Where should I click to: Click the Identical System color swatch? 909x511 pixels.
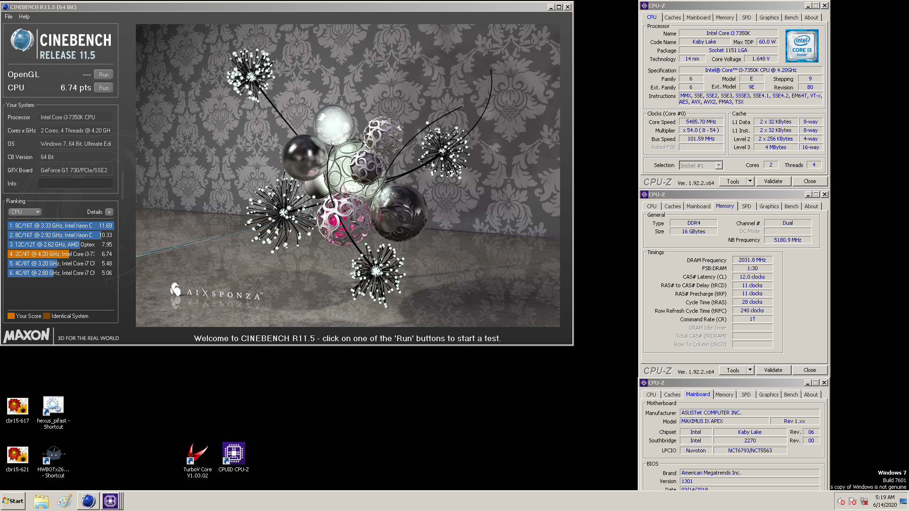[x=46, y=316]
